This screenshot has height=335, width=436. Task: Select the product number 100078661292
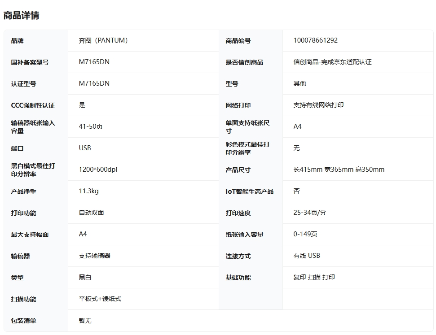315,40
